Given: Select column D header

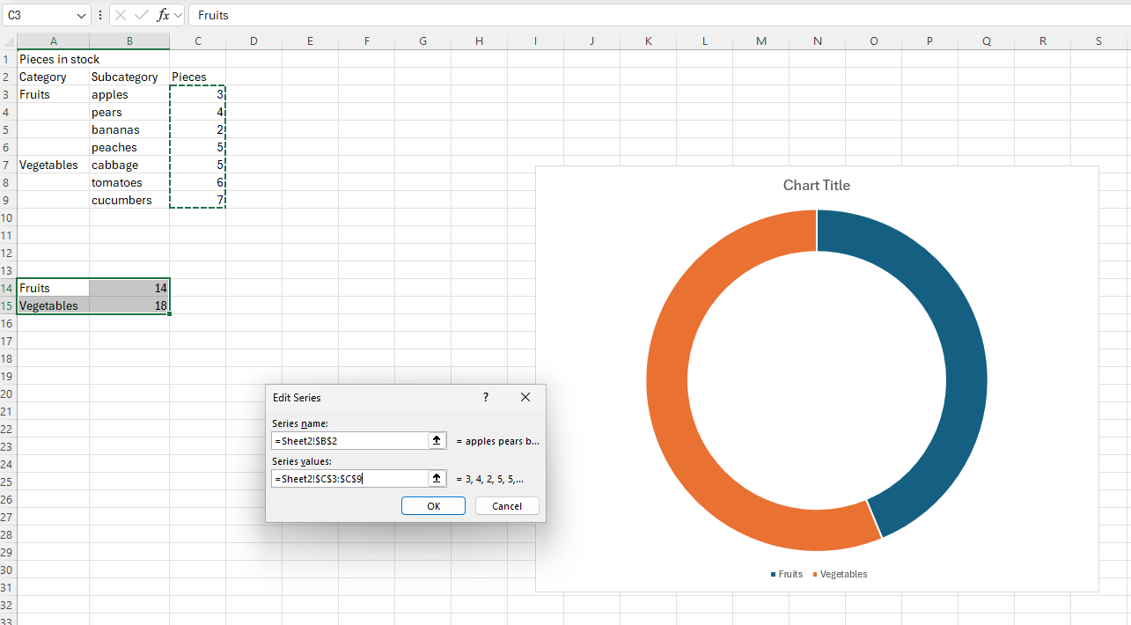Looking at the screenshot, I should point(253,41).
